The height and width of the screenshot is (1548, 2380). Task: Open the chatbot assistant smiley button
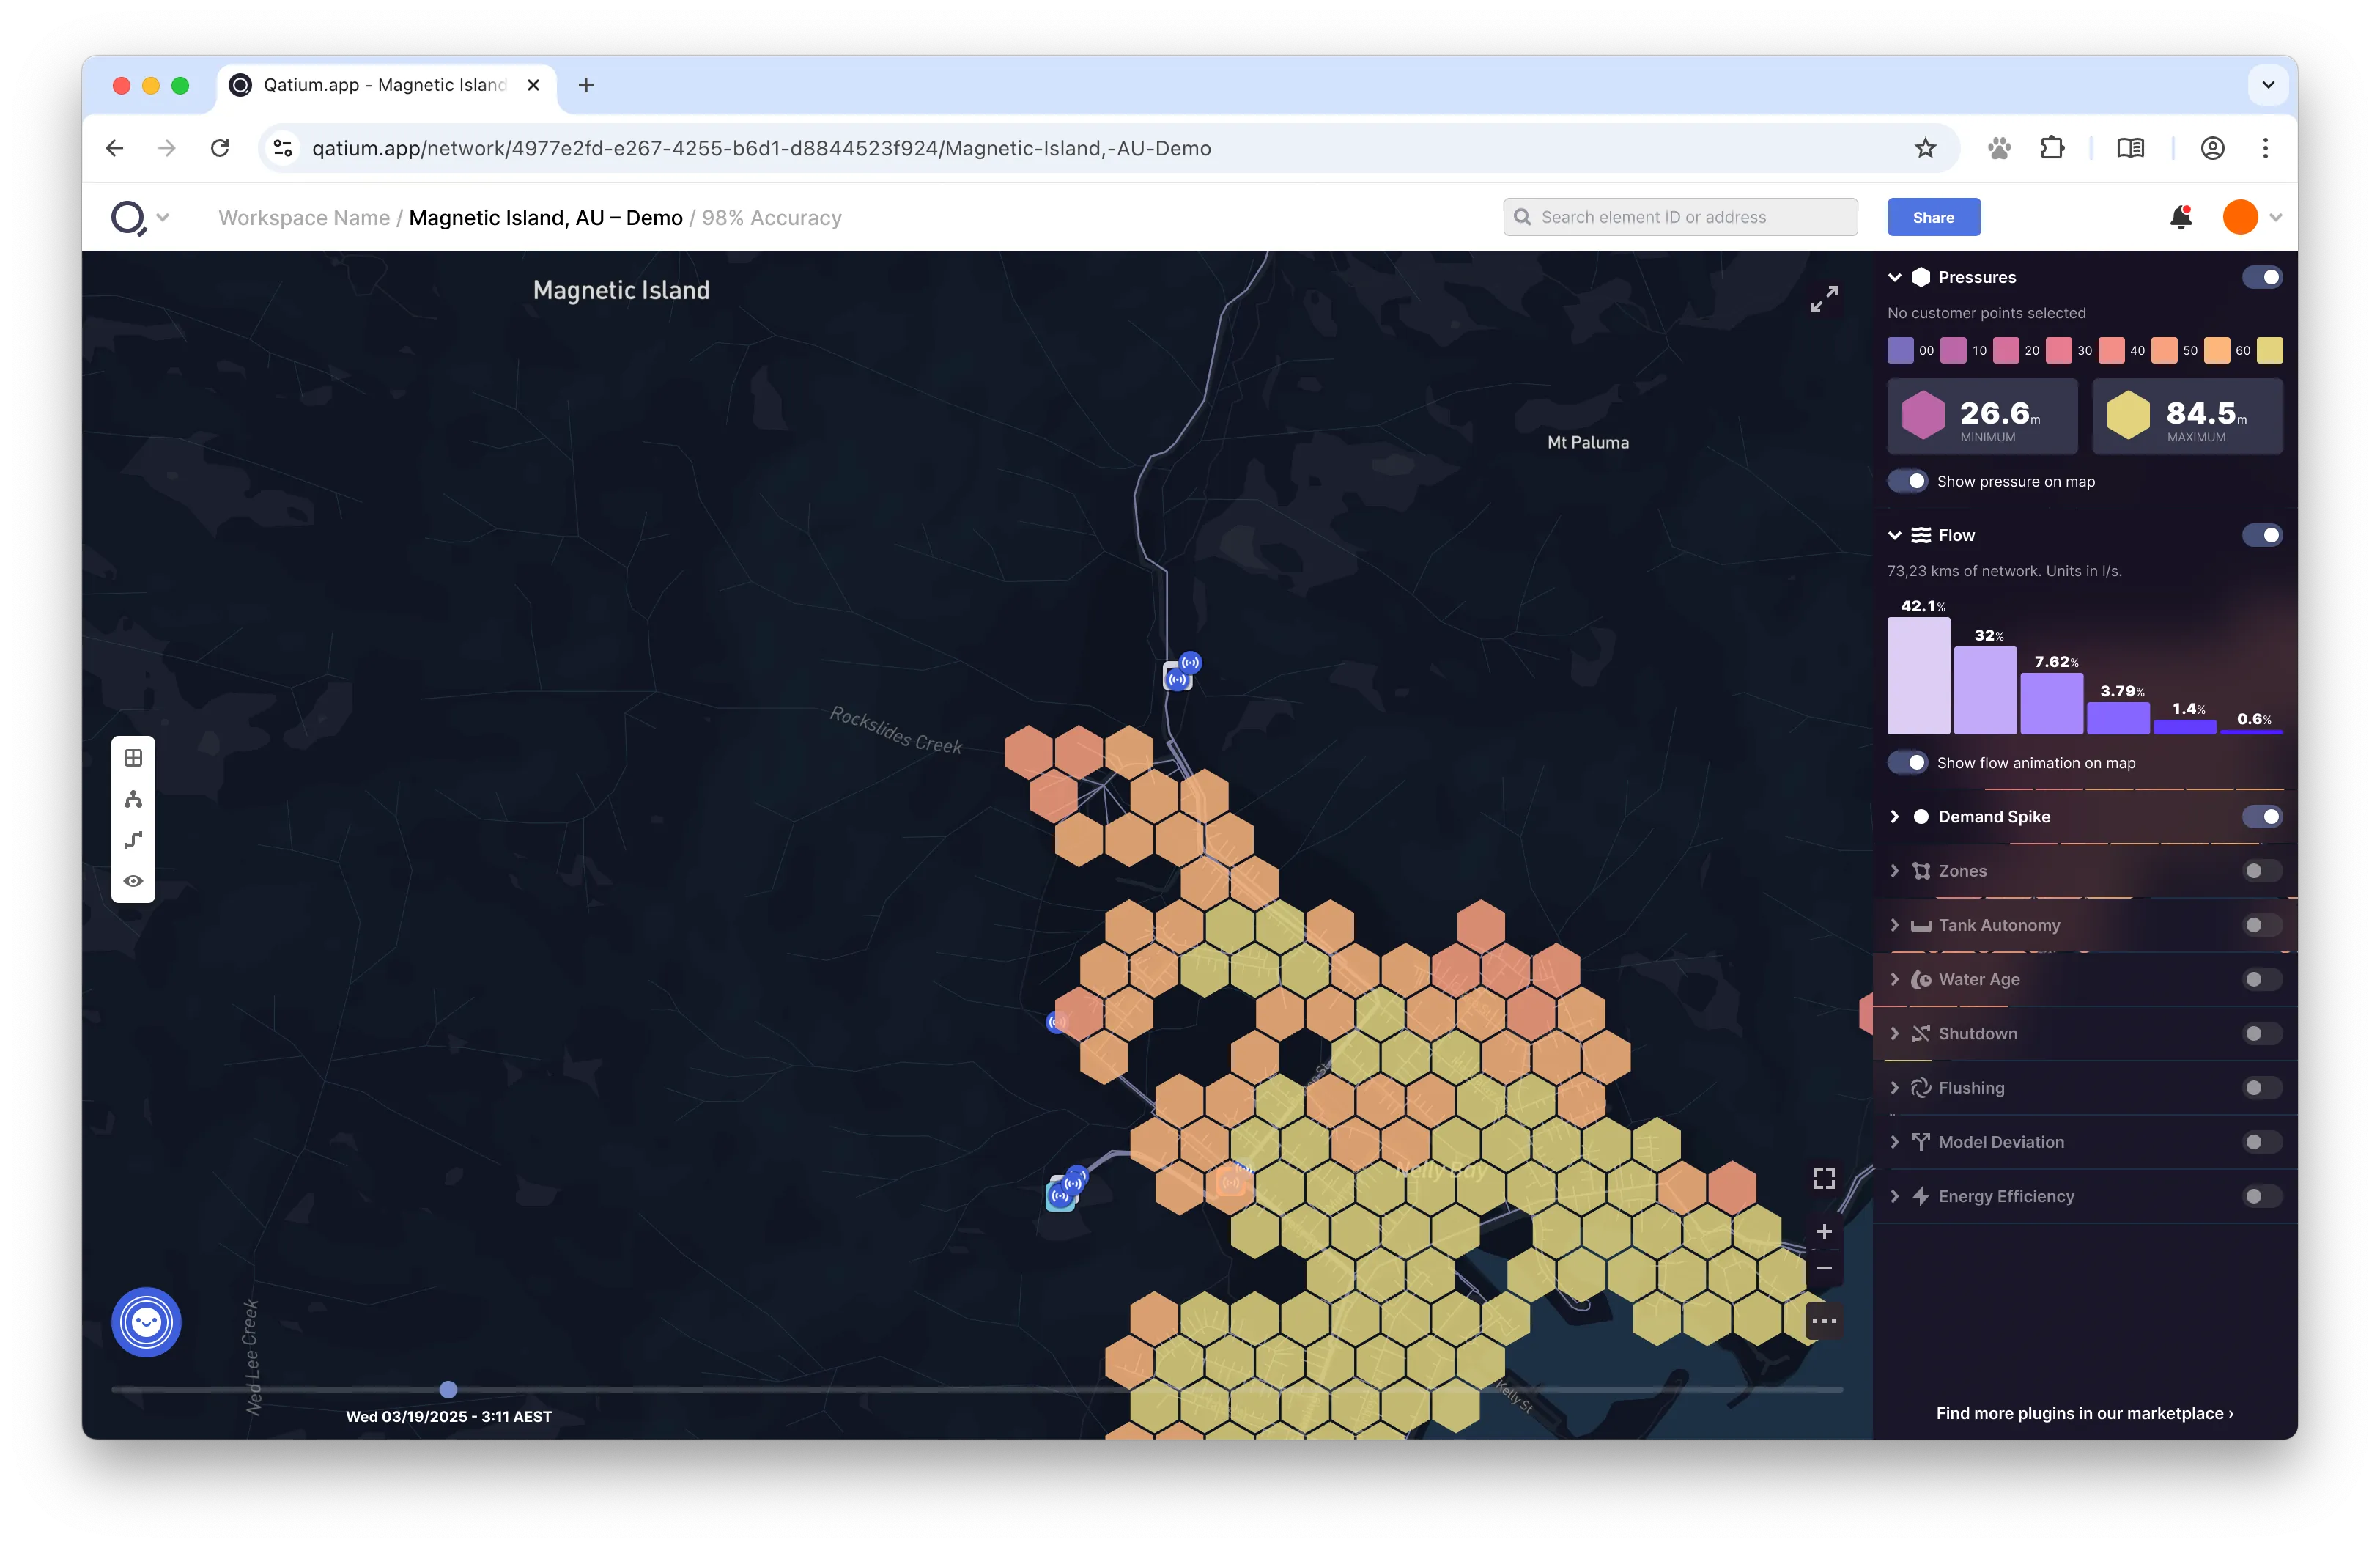pos(146,1322)
